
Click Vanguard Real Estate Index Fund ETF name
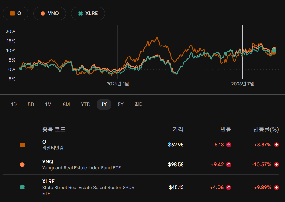(x=81, y=168)
